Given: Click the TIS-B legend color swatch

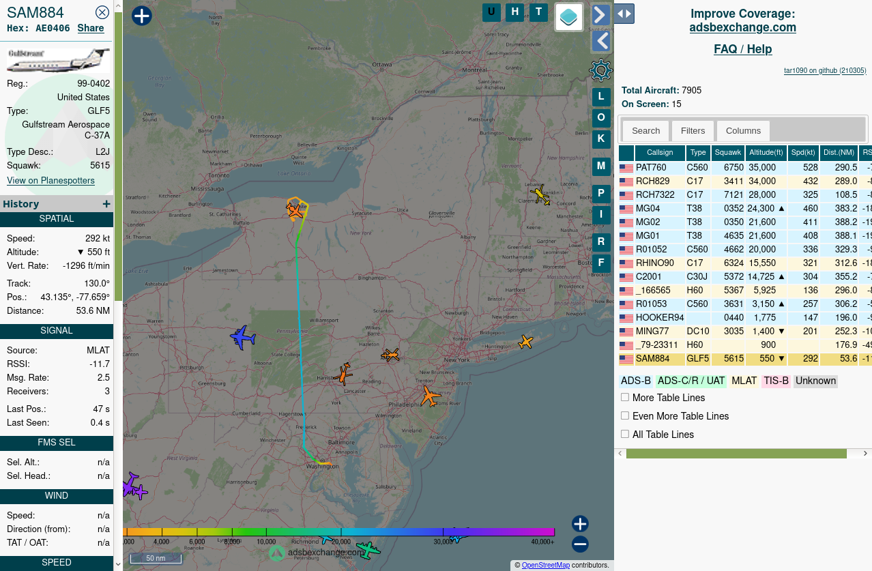Looking at the screenshot, I should coord(776,381).
